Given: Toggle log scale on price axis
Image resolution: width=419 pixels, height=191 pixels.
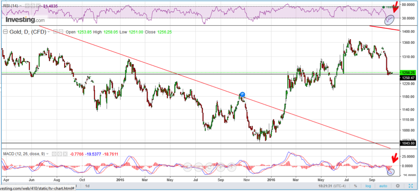Looking at the screenshot, I should click(x=368, y=186).
